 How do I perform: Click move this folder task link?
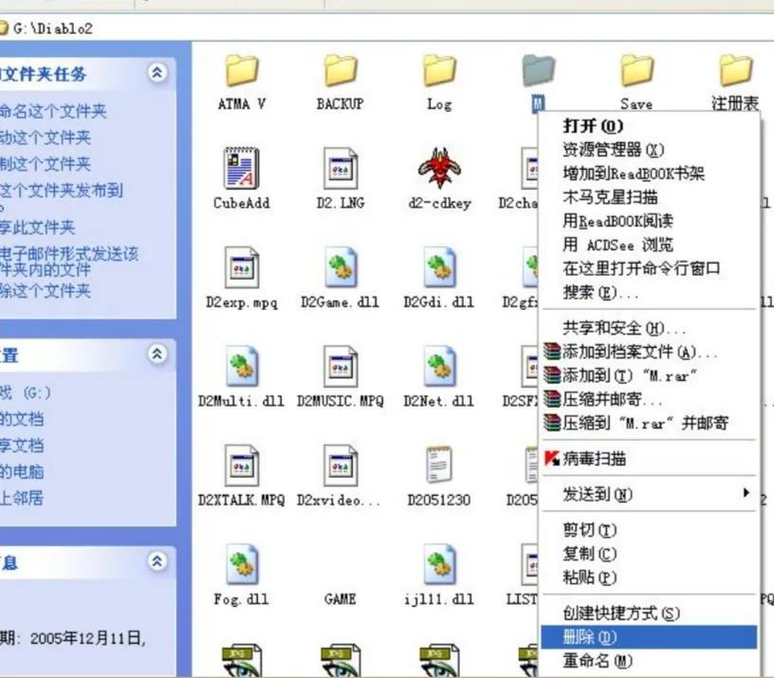click(x=45, y=137)
